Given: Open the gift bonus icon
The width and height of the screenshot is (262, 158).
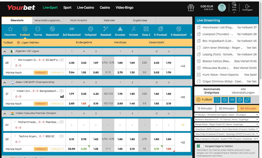Looking at the screenshot, I should click(191, 8).
